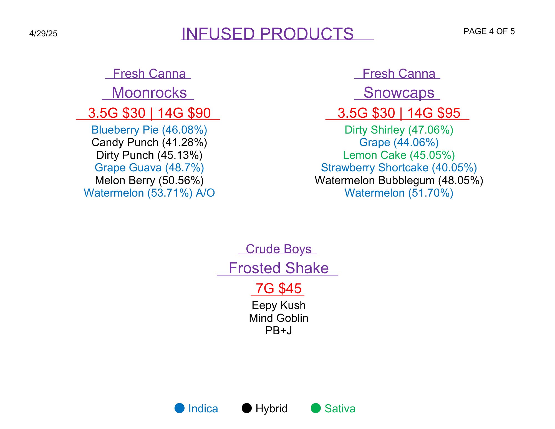This screenshot has width=555, height=429.
Task: Choose Strawberry Shortcake (40.05%) item
Action: 399,168
